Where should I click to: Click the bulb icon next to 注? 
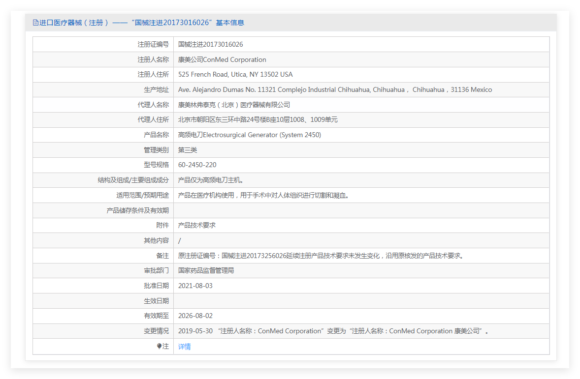tap(159, 346)
